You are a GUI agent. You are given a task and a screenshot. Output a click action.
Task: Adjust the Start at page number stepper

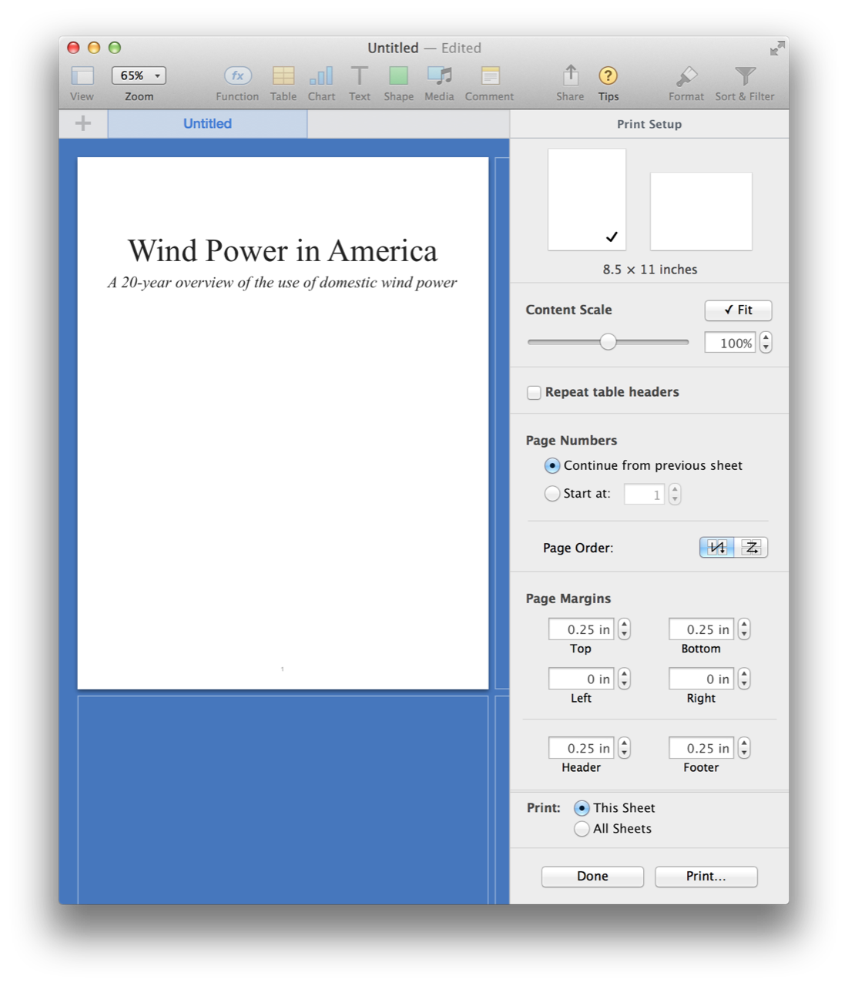point(675,494)
